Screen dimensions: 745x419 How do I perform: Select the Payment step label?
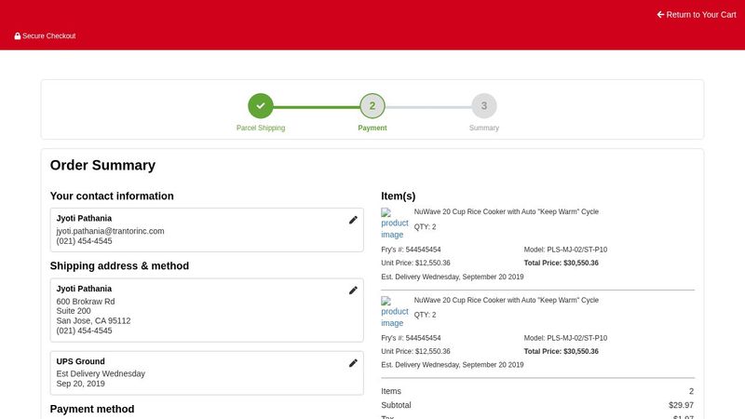(372, 128)
